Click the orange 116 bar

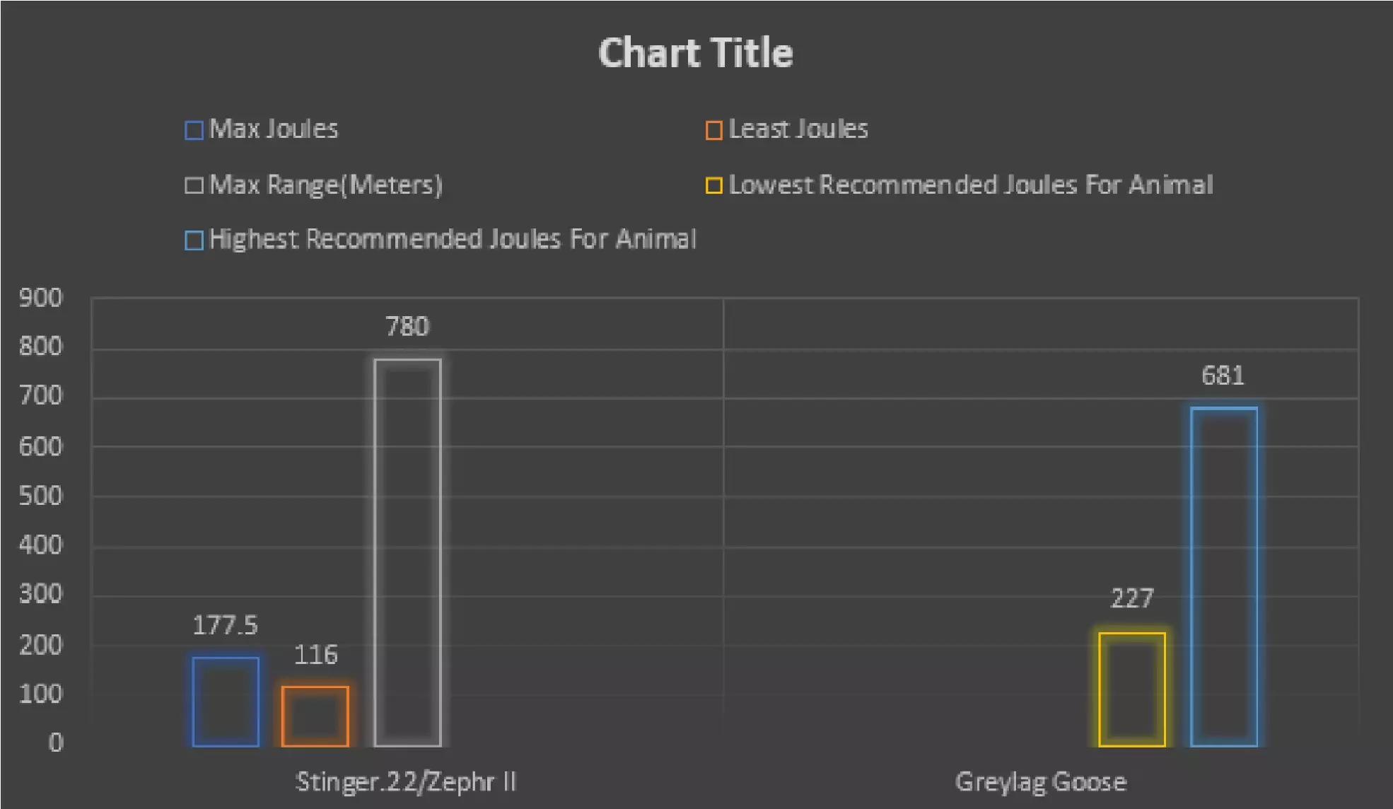pos(315,716)
